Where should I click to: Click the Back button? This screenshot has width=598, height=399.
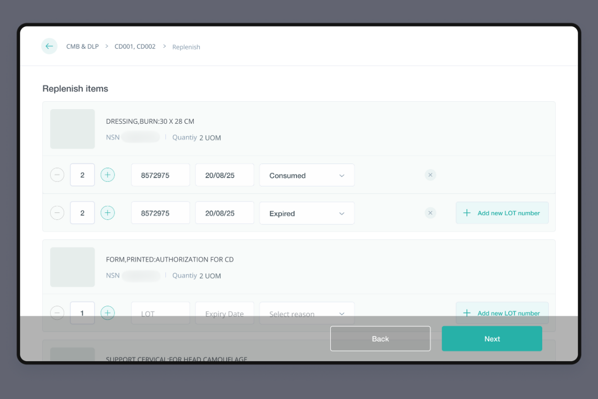click(380, 339)
